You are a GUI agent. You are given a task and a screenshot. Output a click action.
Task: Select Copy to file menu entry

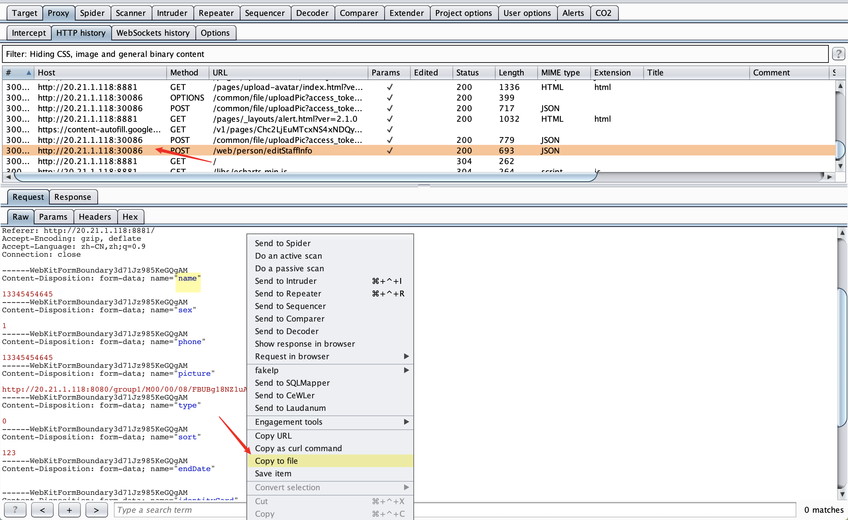coord(277,461)
